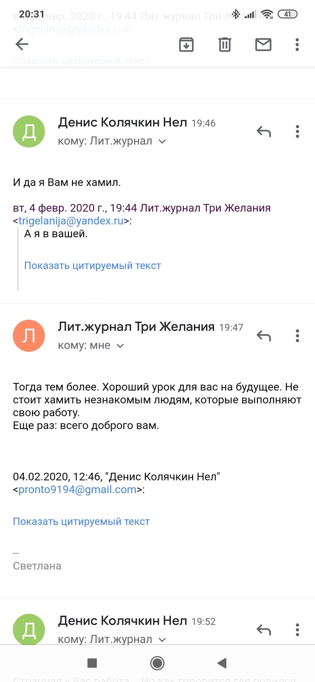
Task: Archive this email conversation
Action: point(186,44)
